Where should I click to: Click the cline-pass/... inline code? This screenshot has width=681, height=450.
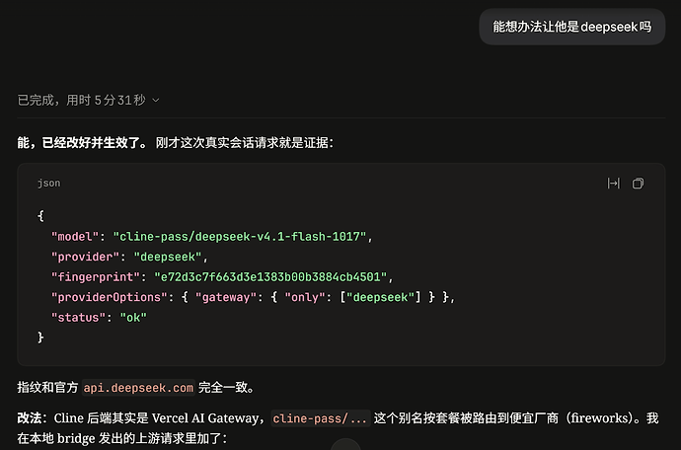[321, 418]
